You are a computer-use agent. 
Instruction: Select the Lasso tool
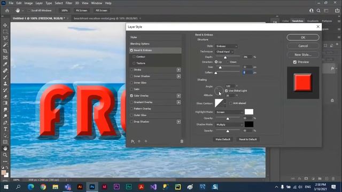pos(5,38)
